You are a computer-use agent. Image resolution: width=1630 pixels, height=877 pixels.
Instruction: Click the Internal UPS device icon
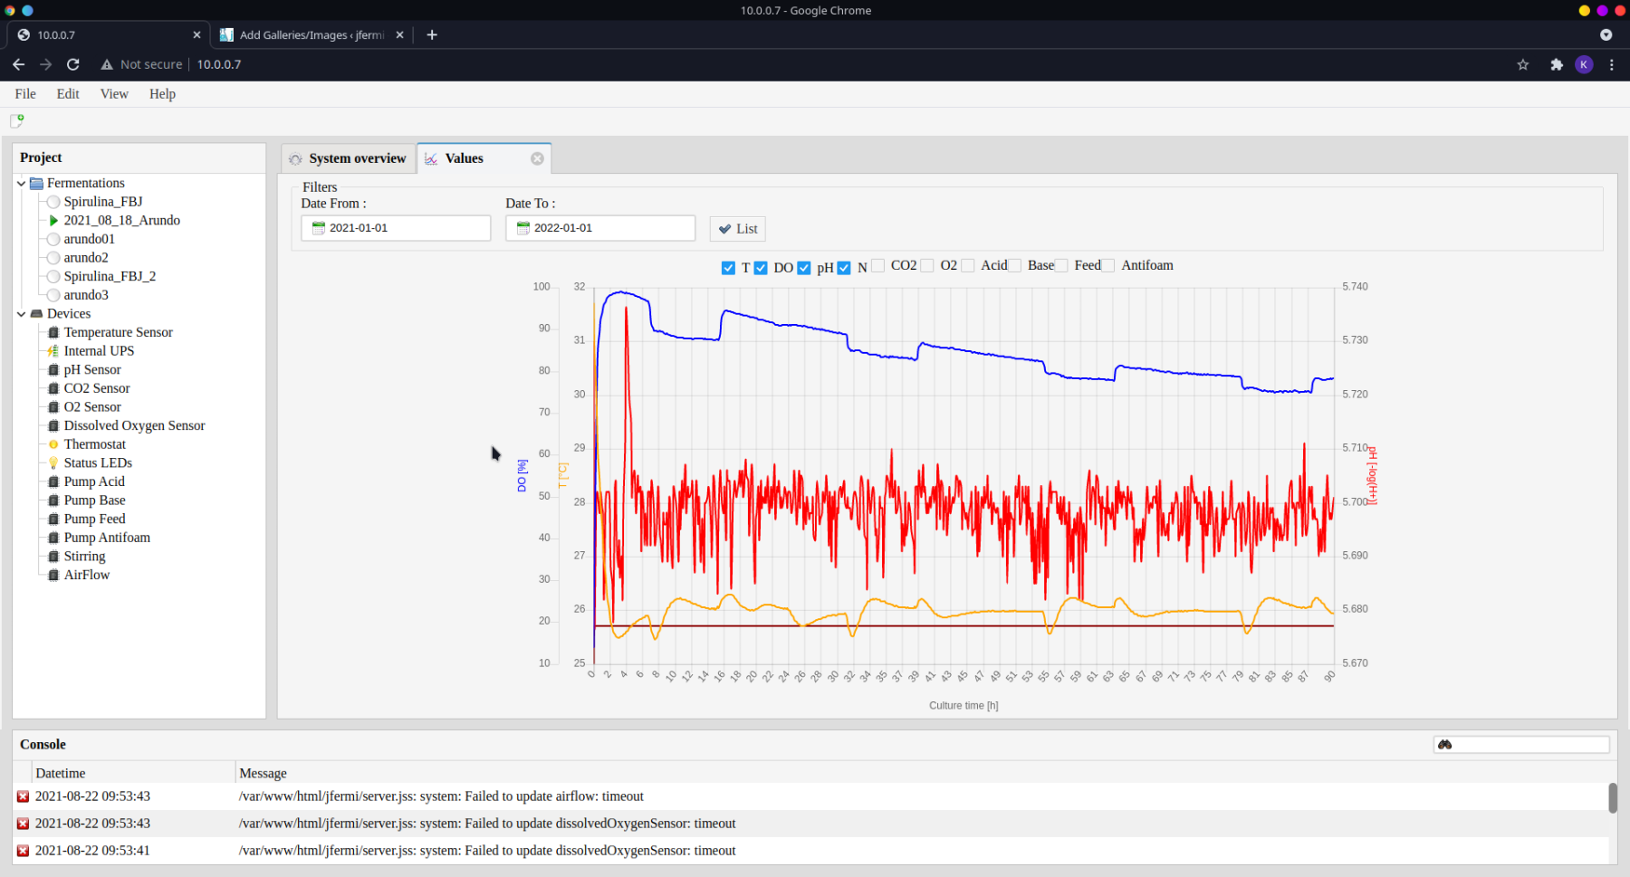click(x=53, y=351)
